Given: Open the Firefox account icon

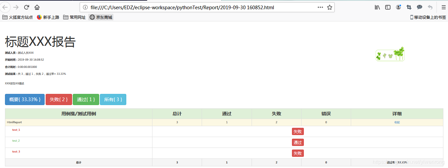Looking at the screenshot, I should 398,7.
